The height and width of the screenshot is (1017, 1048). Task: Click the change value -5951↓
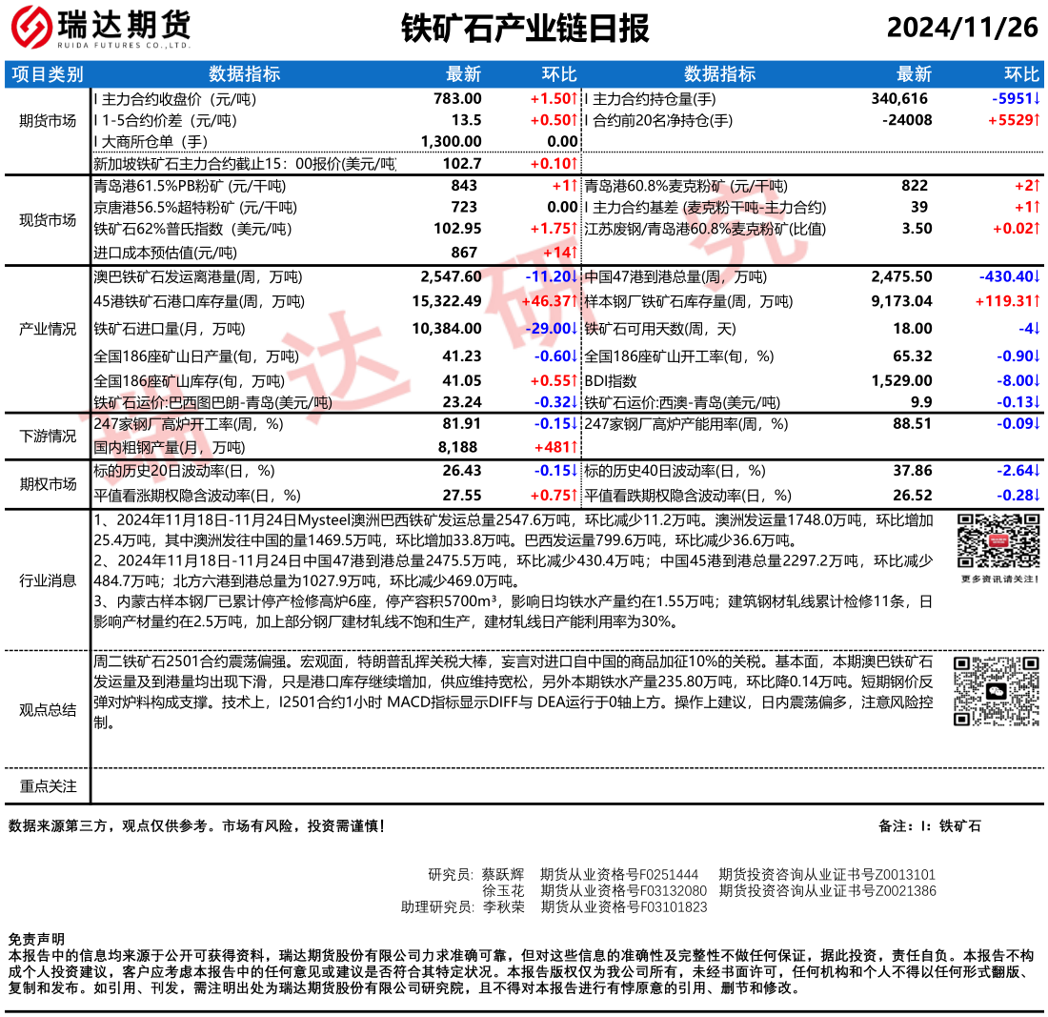[x=1016, y=99]
